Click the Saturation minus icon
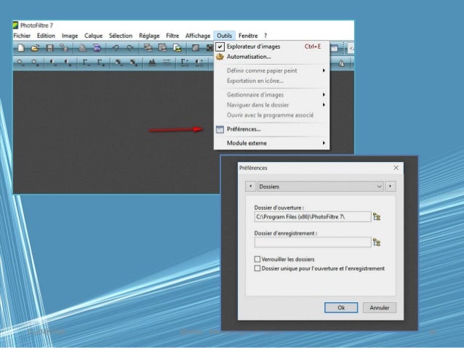The width and height of the screenshot is (464, 348). (119, 62)
